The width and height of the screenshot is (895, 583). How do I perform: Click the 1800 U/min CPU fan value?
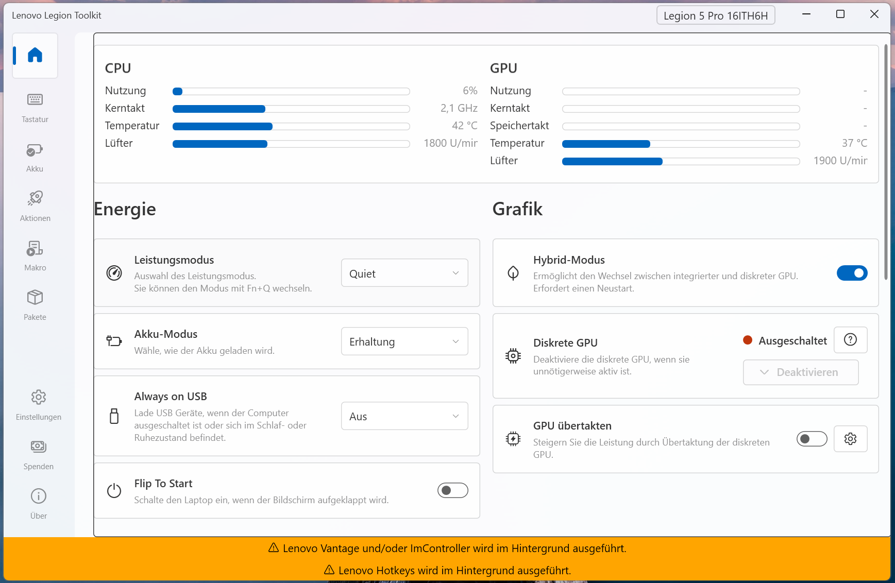(450, 143)
